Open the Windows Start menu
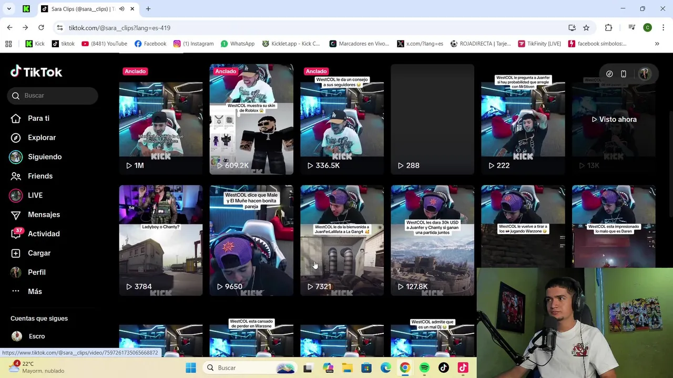 190,367
